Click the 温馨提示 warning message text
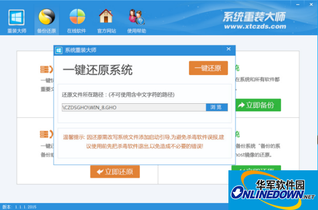The width and height of the screenshot is (318, 210). [144, 141]
